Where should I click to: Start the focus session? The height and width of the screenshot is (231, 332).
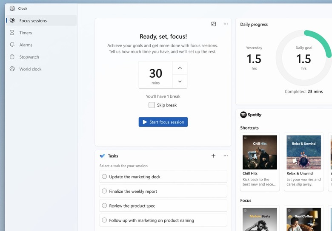163,122
